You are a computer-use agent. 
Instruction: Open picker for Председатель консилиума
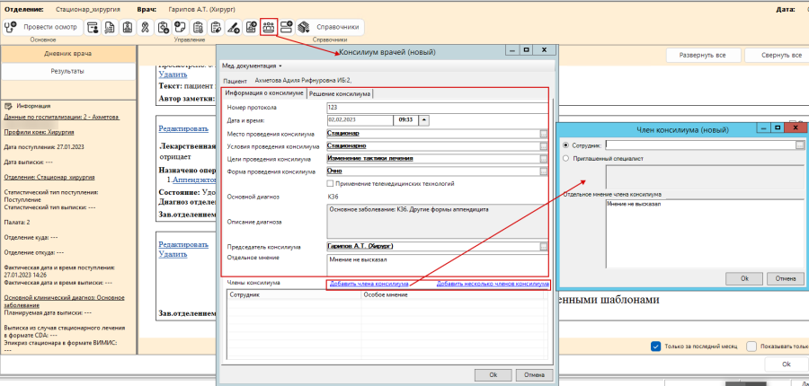(543, 247)
